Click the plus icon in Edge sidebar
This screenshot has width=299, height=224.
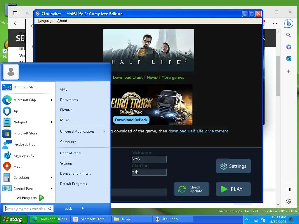288,71
